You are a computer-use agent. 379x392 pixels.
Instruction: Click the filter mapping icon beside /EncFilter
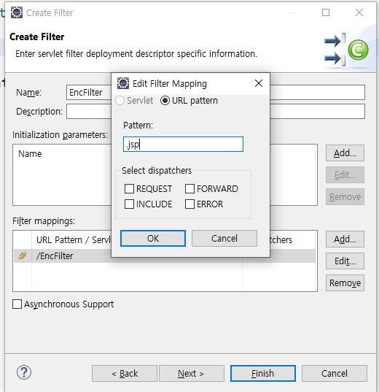[23, 255]
